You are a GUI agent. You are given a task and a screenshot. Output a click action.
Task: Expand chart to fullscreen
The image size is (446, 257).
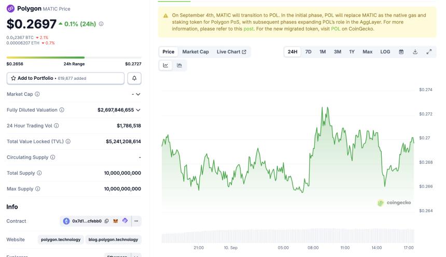429,52
